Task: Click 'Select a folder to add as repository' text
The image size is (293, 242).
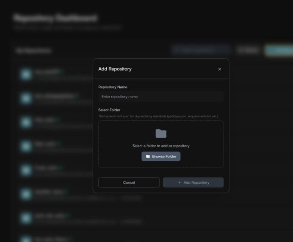Action: click(x=161, y=146)
